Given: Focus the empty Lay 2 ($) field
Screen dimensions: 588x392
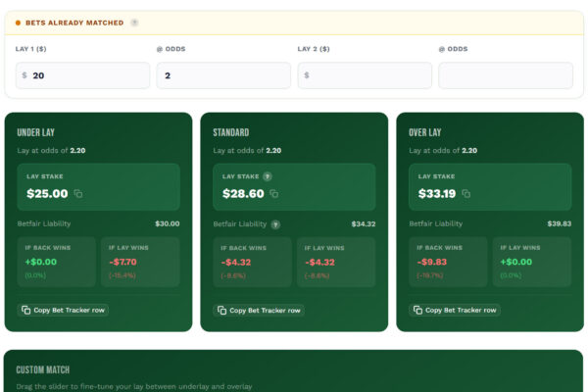Looking at the screenshot, I should pos(365,75).
